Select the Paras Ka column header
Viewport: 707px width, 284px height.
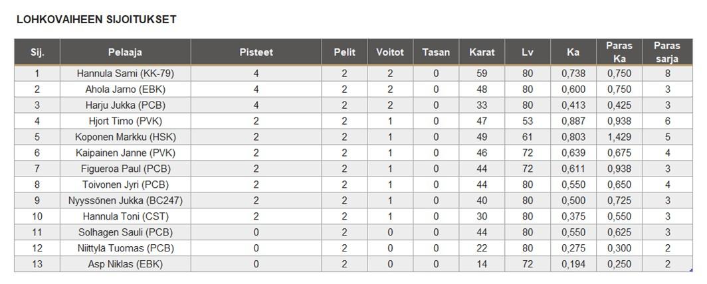point(619,52)
